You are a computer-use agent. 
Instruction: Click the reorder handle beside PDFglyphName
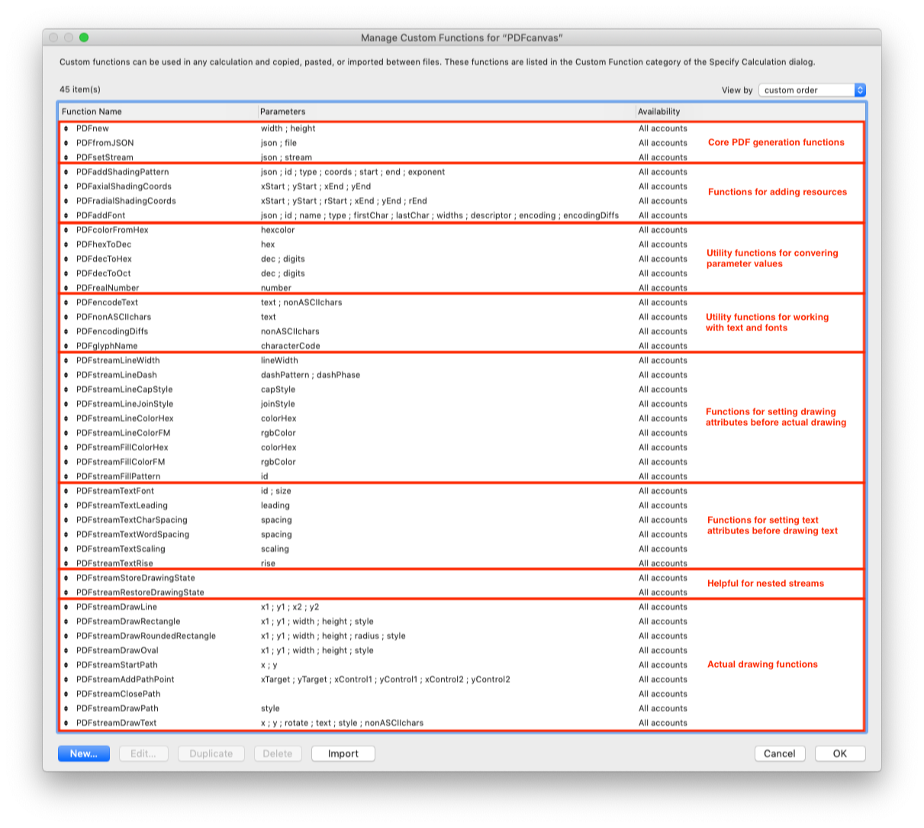66,346
